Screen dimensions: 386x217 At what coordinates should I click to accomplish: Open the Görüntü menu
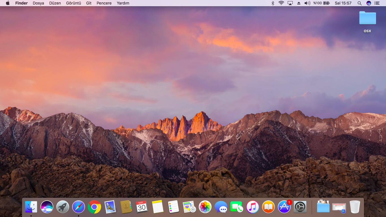[73, 3]
